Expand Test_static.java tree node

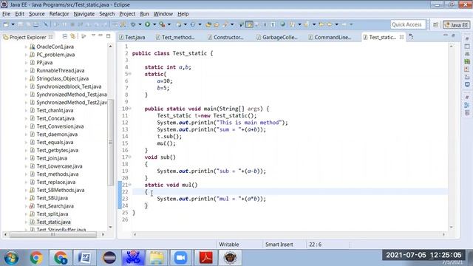pyautogui.click(x=26, y=222)
